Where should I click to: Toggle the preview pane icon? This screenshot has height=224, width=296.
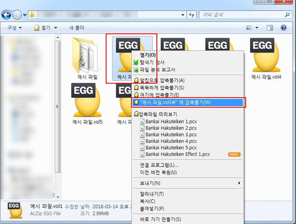tap(270, 28)
